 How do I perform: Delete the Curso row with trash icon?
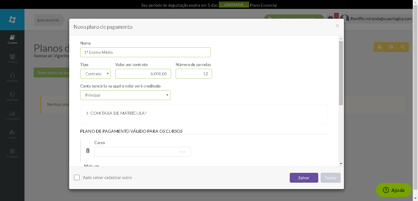(88, 151)
